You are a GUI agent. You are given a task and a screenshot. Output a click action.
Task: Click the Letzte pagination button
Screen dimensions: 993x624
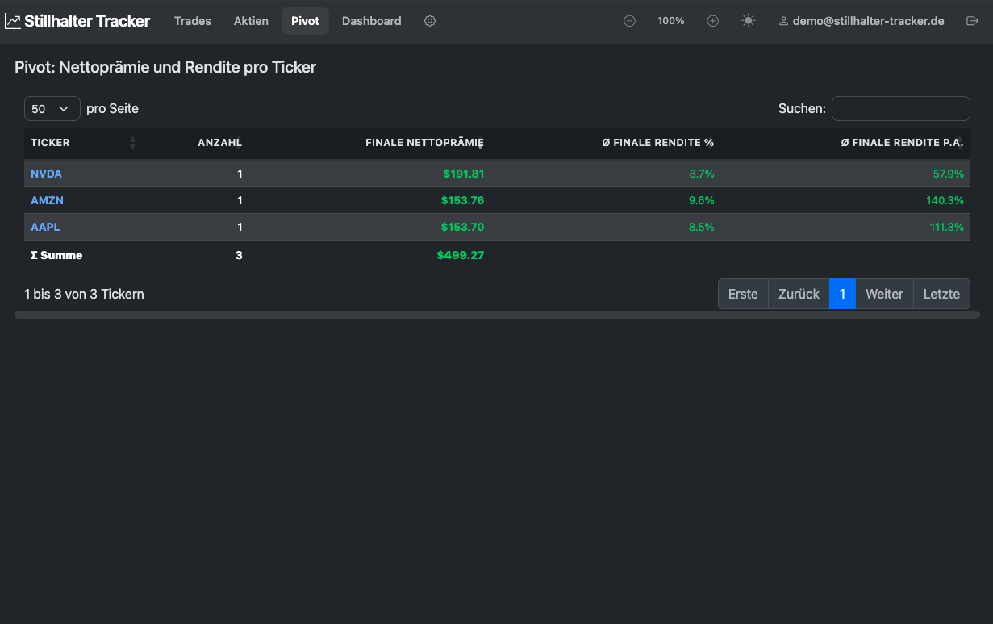point(941,294)
